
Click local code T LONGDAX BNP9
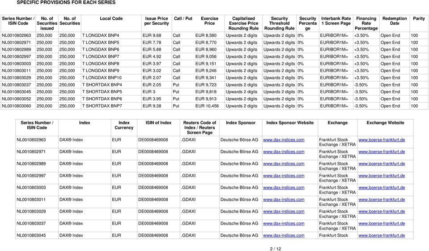101,71
